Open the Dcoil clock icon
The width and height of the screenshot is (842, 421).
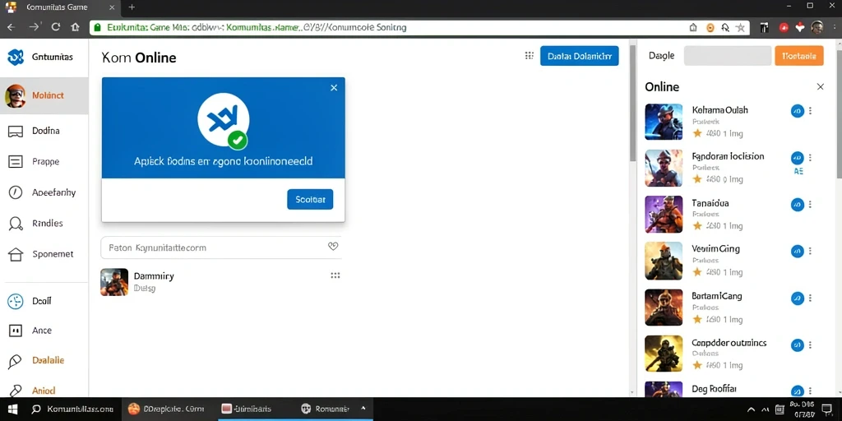coord(16,301)
